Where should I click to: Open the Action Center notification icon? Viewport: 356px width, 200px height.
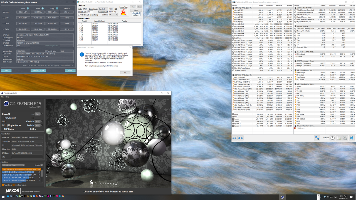pyautogui.click(x=351, y=197)
